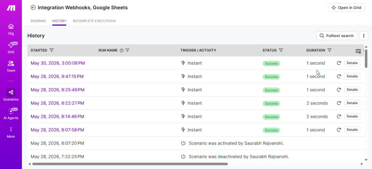Open the May 28, 2026, 9:47:15 PM run

pyautogui.click(x=57, y=76)
